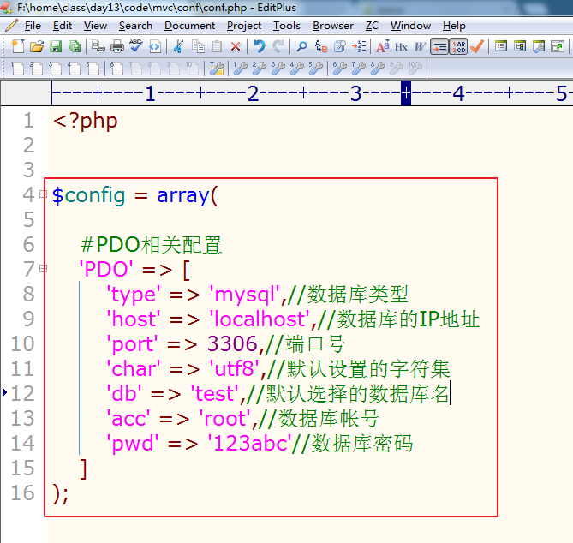Click the Output window icon
The image size is (573, 543).
tap(539, 46)
